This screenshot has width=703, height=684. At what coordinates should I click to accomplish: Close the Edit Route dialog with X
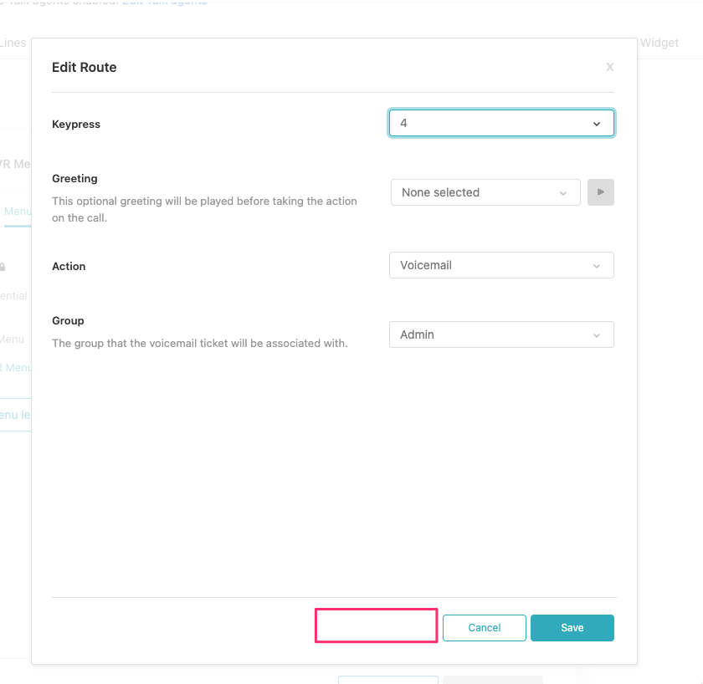coord(609,67)
